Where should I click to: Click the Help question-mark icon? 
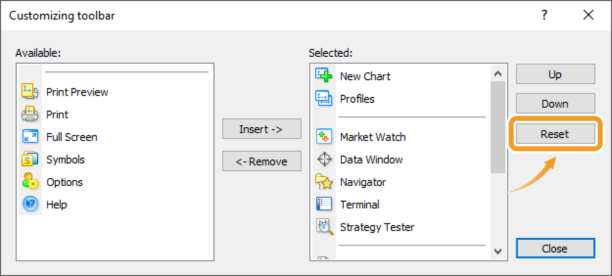[30, 204]
